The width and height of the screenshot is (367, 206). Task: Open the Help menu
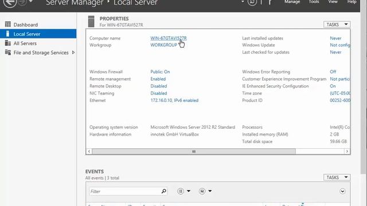click(x=352, y=2)
